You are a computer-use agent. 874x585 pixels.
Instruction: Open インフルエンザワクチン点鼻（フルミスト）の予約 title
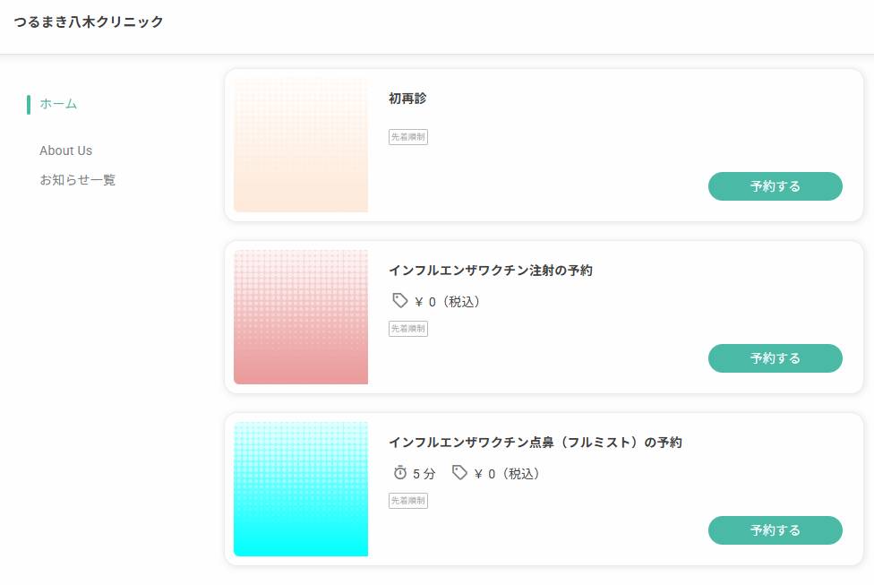coord(536,443)
